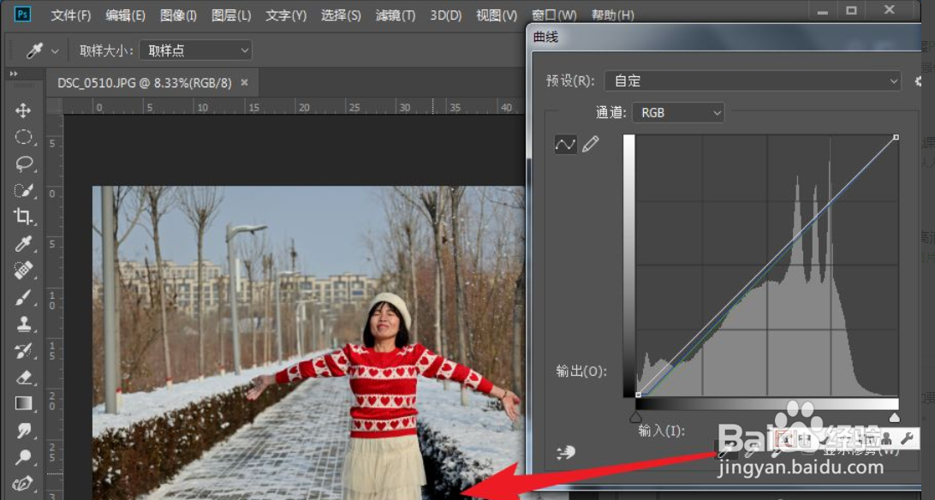Select the Brush tool
This screenshot has height=500, width=935.
[23, 297]
